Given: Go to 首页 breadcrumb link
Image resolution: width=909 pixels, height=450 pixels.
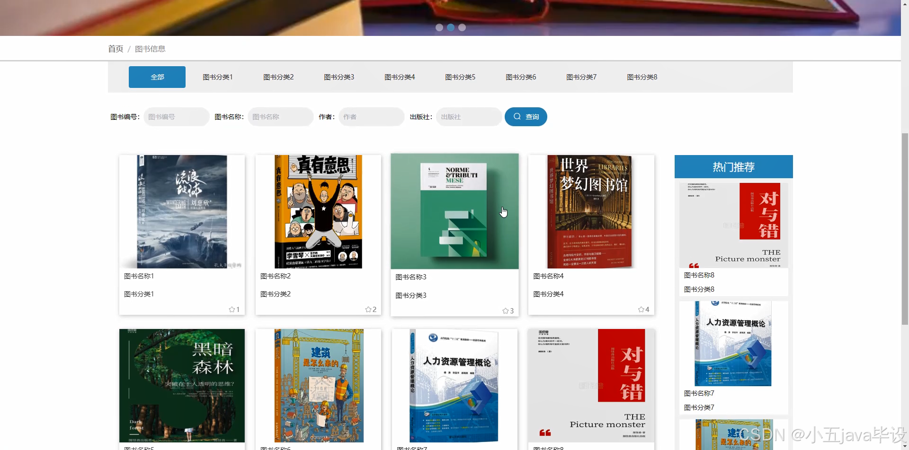Looking at the screenshot, I should [x=116, y=49].
